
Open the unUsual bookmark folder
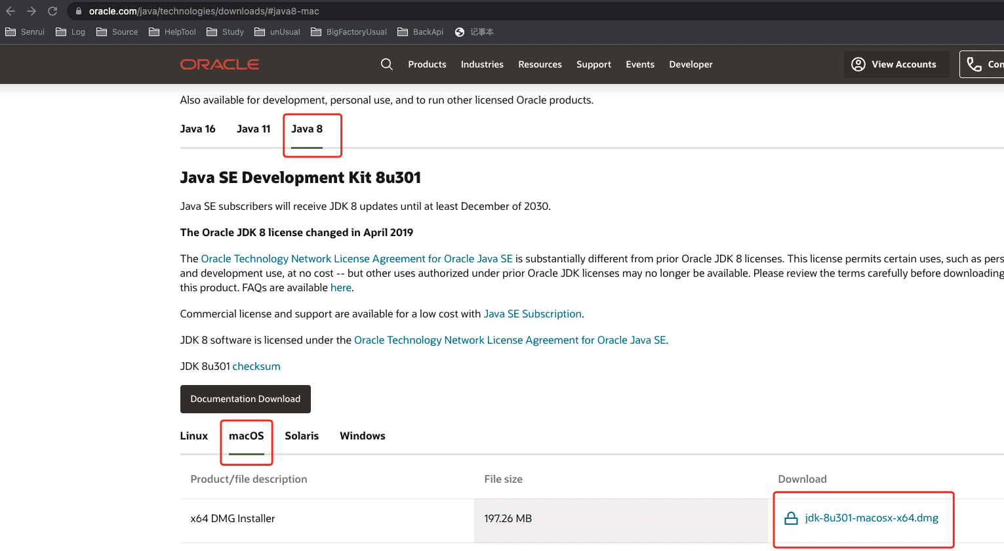(x=277, y=32)
